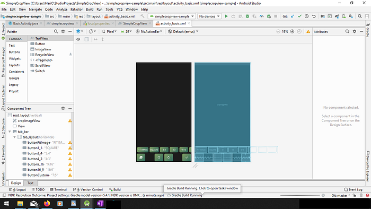Search attributes with magnifier icon

347,31
